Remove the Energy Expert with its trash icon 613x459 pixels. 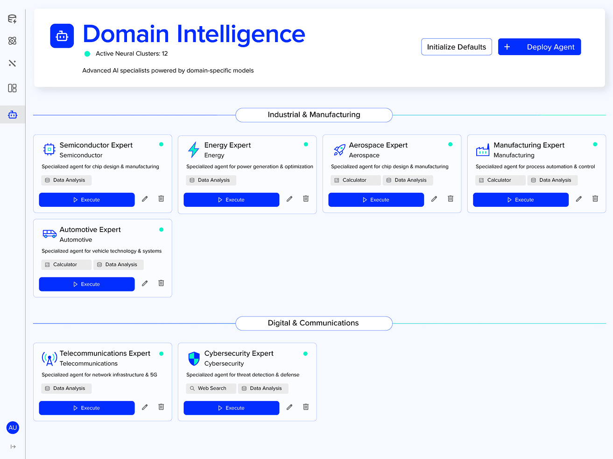306,198
